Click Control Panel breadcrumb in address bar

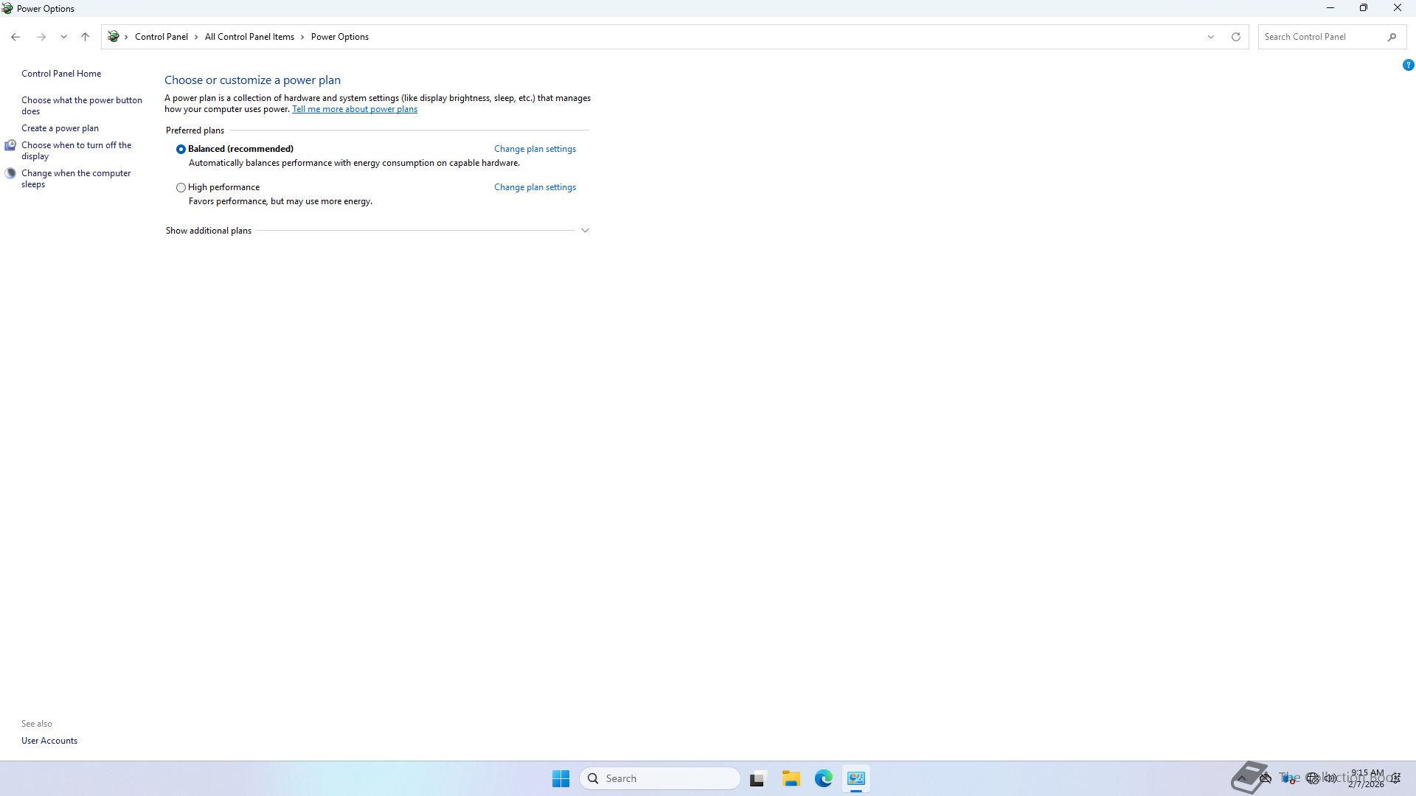[161, 37]
